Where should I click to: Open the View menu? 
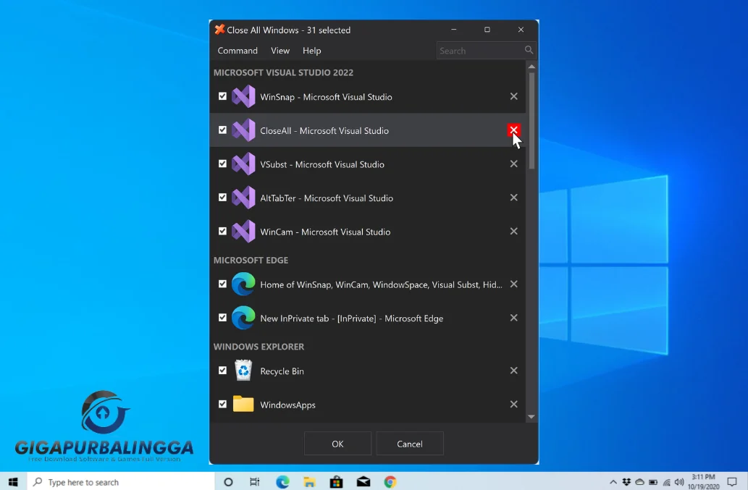[280, 51]
